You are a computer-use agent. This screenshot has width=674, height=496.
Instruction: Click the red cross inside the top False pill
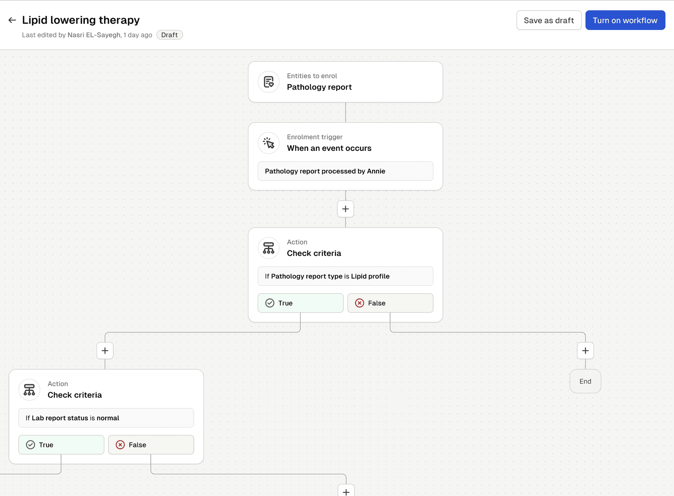coord(360,303)
